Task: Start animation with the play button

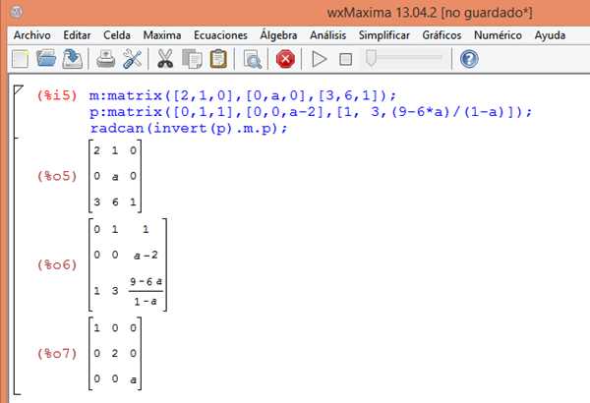Action: tap(319, 59)
